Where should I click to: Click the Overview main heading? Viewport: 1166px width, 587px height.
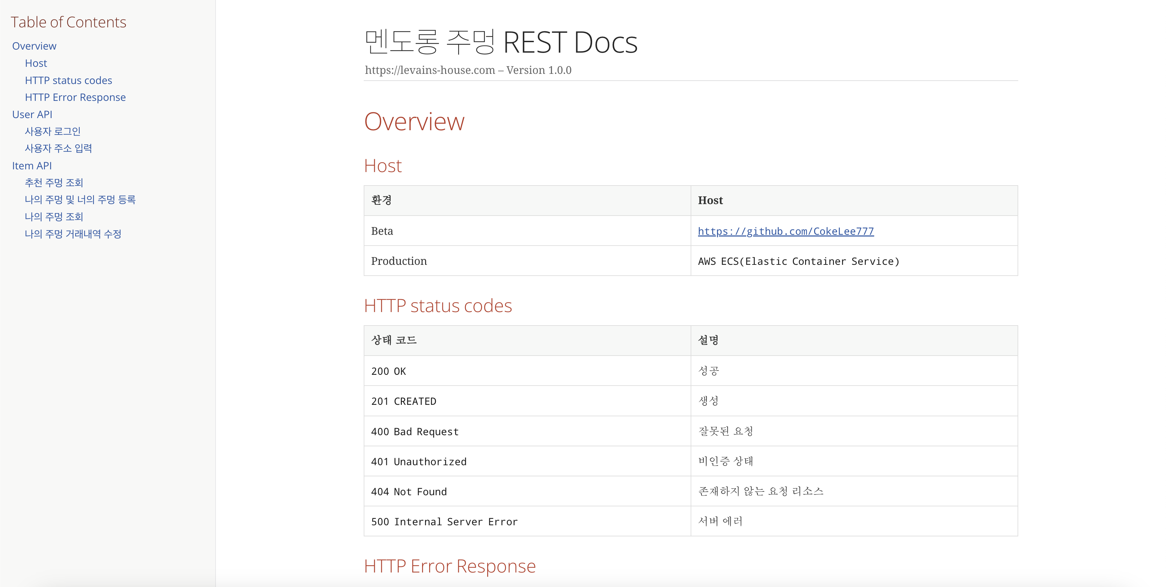point(414,122)
